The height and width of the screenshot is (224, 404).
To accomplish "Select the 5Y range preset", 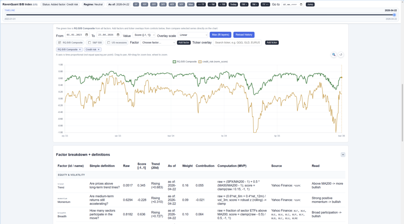I will (136, 4).
